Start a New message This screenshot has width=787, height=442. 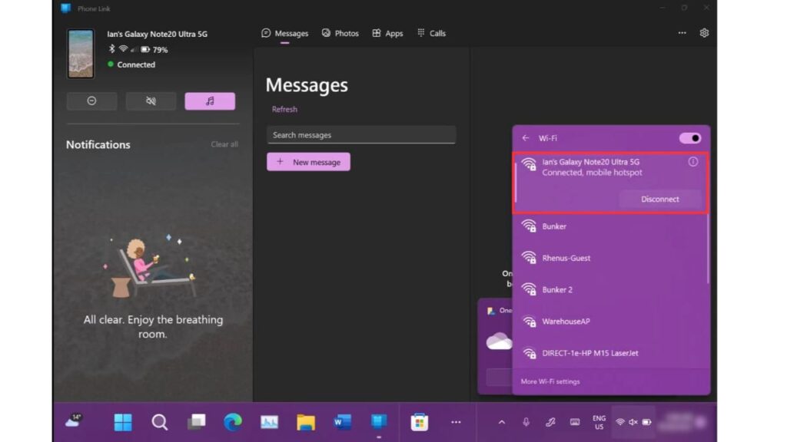[x=308, y=162]
